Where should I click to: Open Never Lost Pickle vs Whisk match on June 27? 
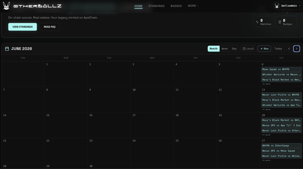[x=282, y=156]
